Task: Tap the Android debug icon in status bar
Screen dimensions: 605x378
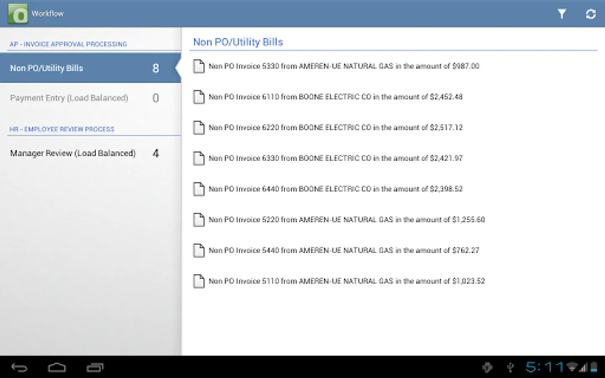Action: [487, 367]
